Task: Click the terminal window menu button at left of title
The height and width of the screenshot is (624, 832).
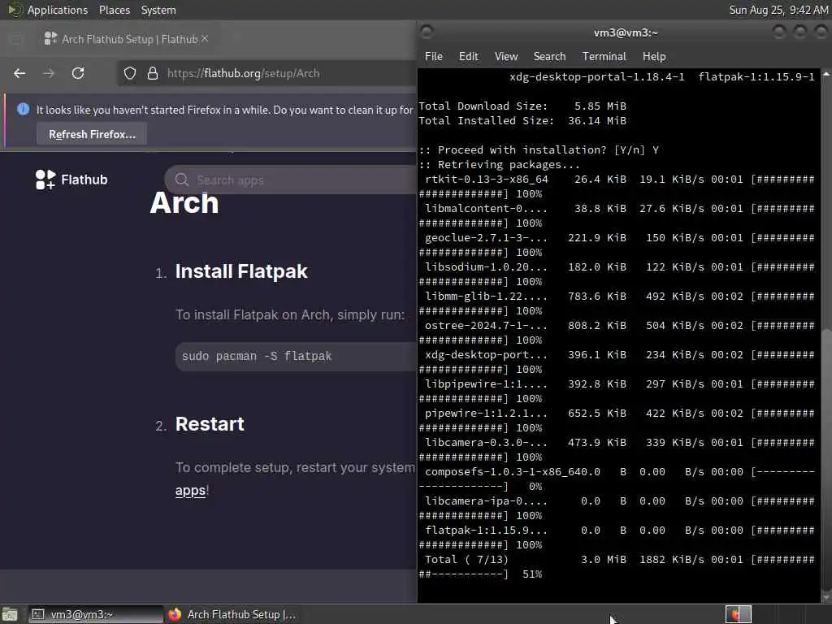Action: [427, 32]
